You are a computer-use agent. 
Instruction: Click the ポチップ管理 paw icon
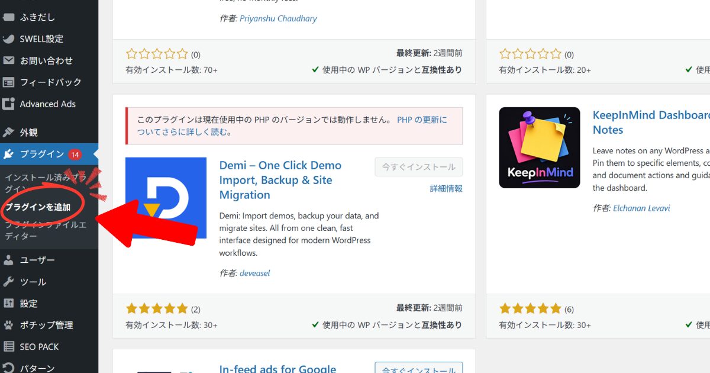[8, 325]
